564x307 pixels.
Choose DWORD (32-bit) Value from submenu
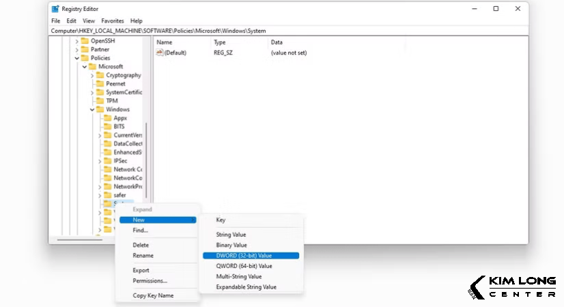(244, 255)
